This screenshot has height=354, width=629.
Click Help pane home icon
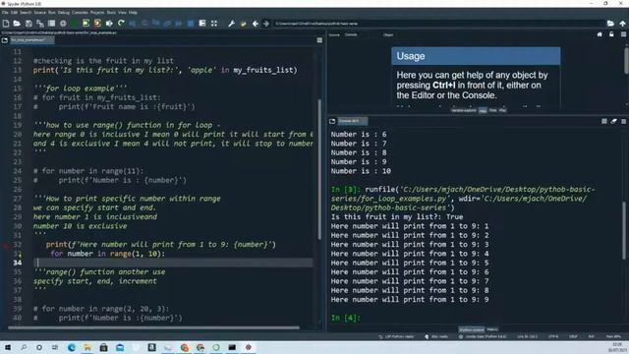(x=600, y=34)
